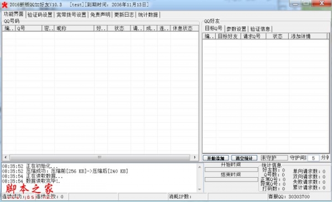This screenshot has height=202, width=332.
Task: Click the log line 正在初始化...
Action: click(30, 166)
